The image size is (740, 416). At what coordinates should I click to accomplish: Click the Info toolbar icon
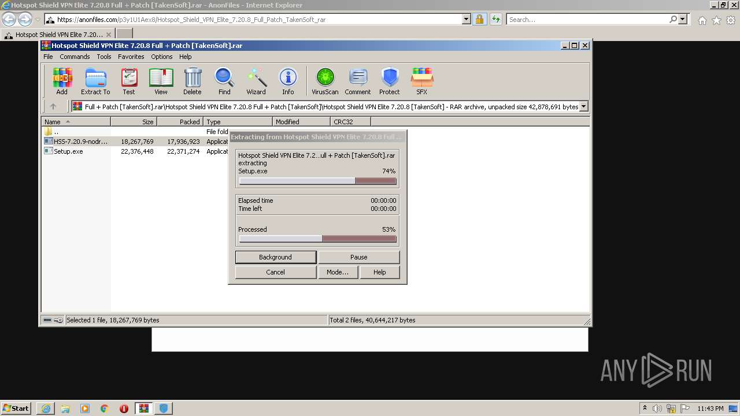288,81
